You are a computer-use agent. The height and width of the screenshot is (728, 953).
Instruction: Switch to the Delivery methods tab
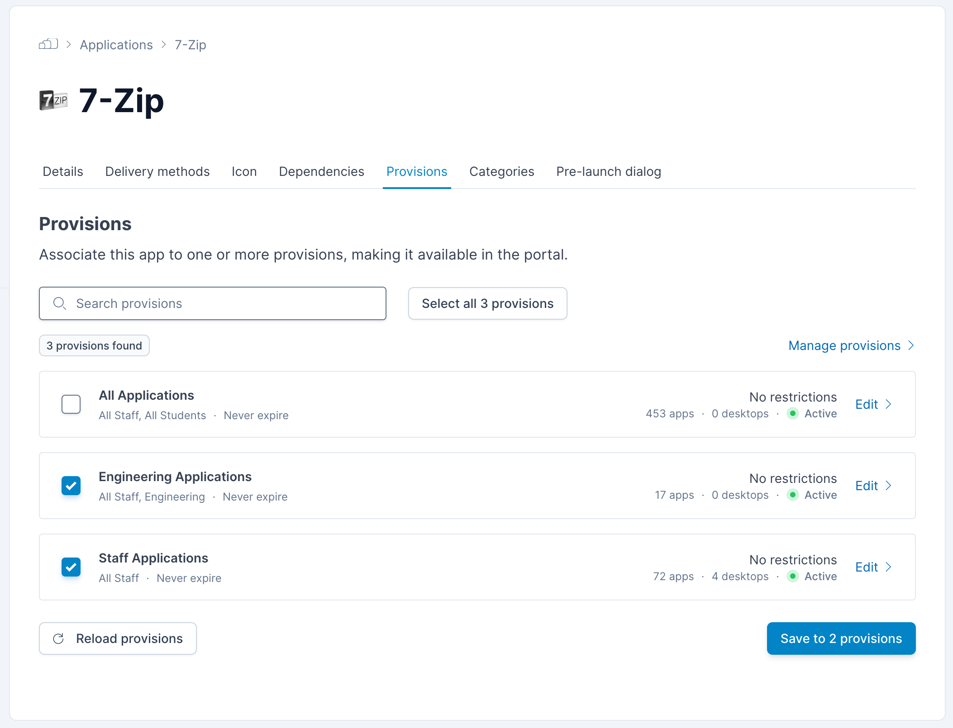pyautogui.click(x=157, y=172)
